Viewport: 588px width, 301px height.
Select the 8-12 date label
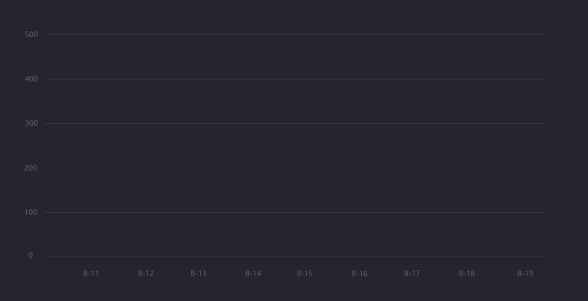(x=145, y=273)
